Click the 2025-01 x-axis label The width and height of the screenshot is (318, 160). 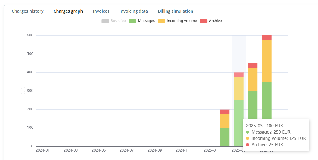[x=210, y=150]
